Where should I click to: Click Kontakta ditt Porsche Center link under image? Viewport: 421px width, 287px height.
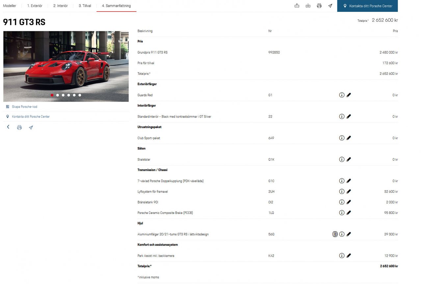tap(31, 117)
